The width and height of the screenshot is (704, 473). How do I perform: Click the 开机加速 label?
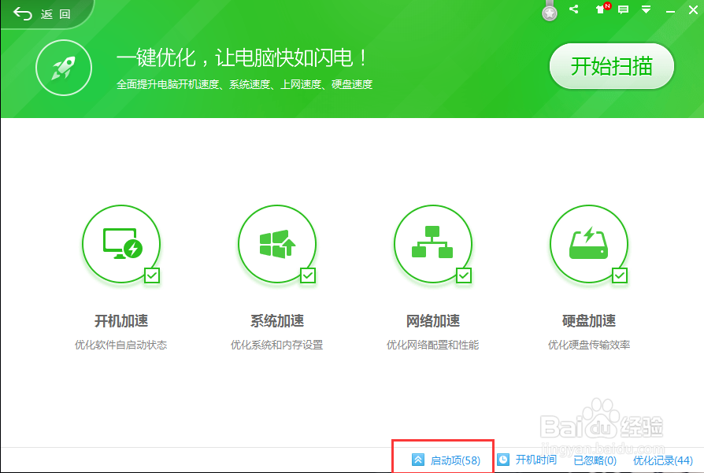click(x=121, y=321)
